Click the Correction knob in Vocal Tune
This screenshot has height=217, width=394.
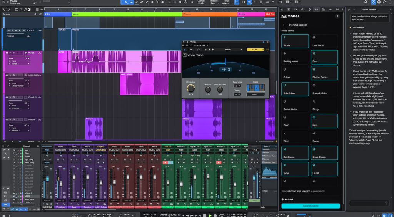[x=191, y=88]
